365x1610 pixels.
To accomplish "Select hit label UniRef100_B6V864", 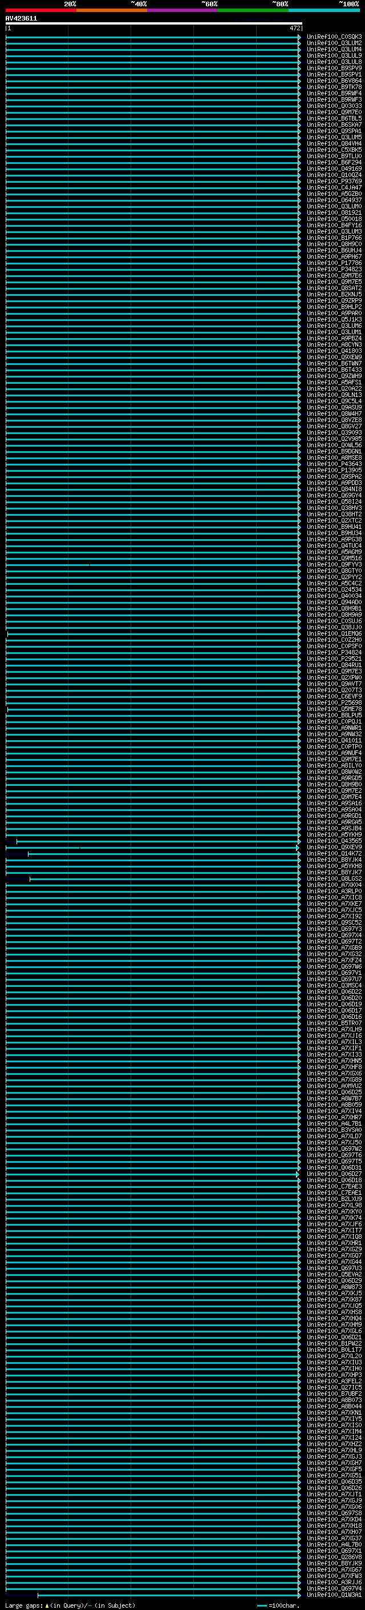I will coord(334,81).
